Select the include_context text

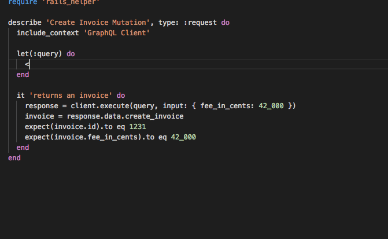(x=48, y=33)
